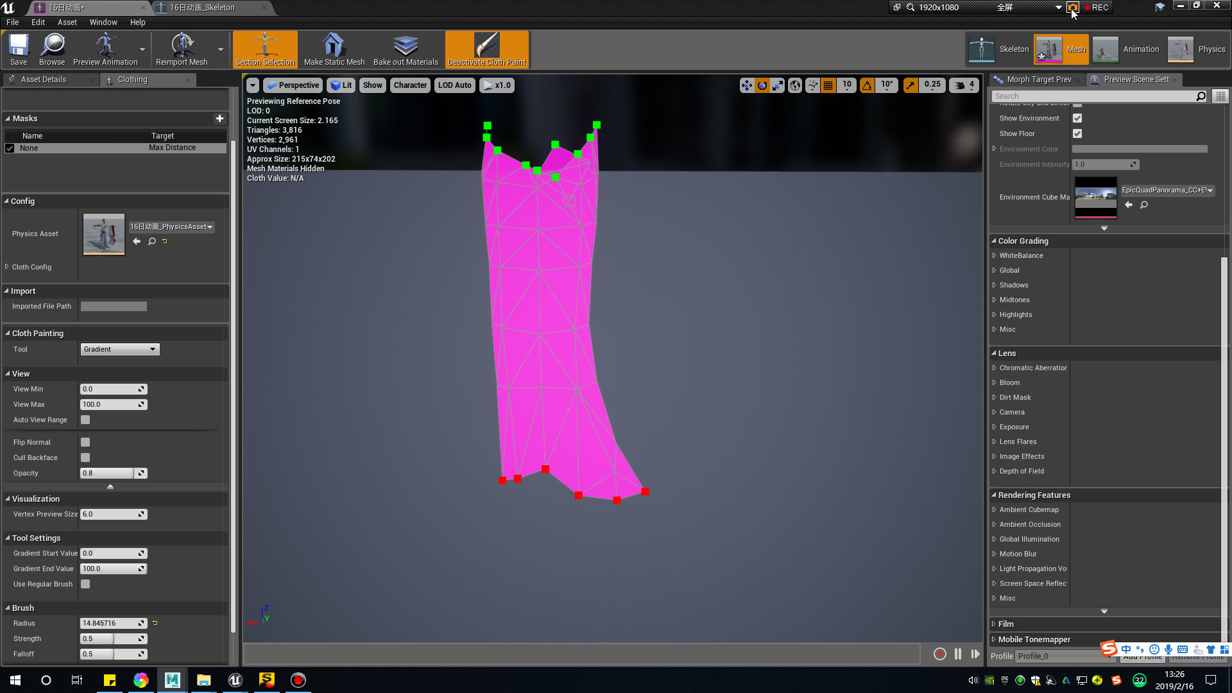
Task: Toggle the None mask row checkbox
Action: [x=10, y=148]
